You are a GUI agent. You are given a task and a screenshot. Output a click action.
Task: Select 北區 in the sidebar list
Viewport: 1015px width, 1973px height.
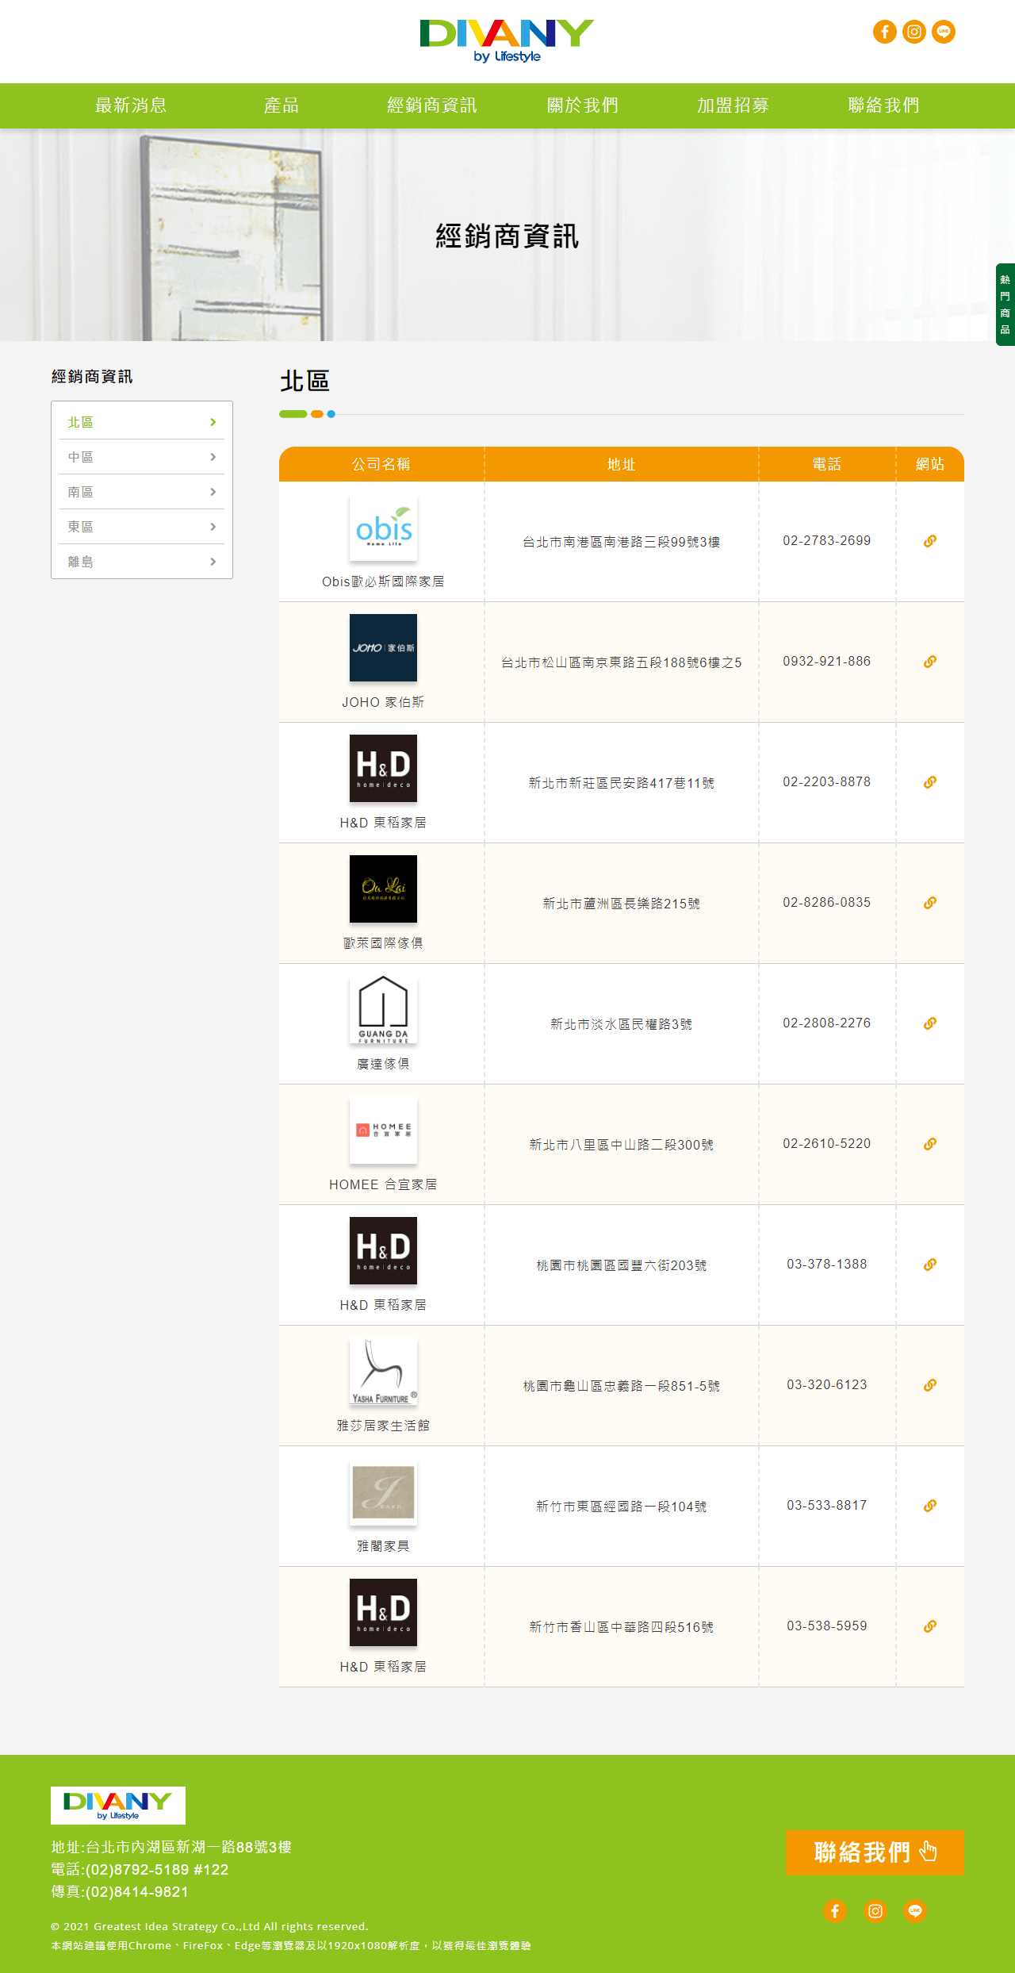pyautogui.click(x=142, y=422)
